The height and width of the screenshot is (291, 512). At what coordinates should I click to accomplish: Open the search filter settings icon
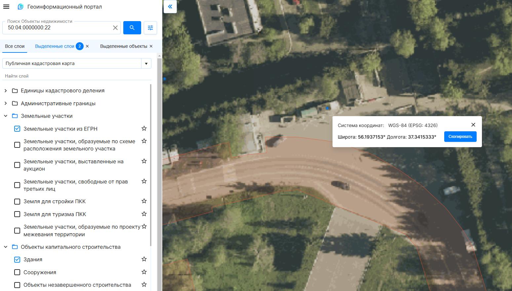150,28
